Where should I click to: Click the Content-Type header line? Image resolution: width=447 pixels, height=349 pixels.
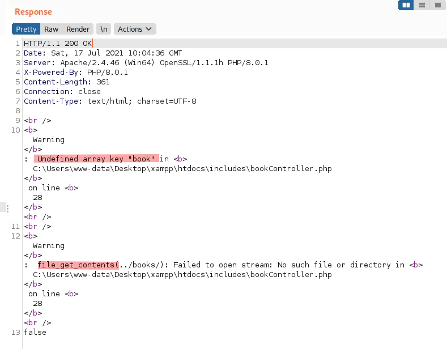coord(110,101)
